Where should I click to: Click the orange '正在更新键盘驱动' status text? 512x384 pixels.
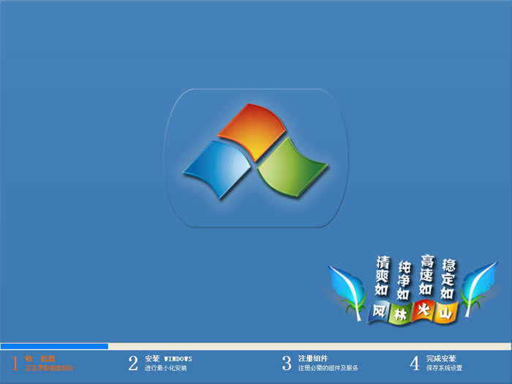pos(49,368)
